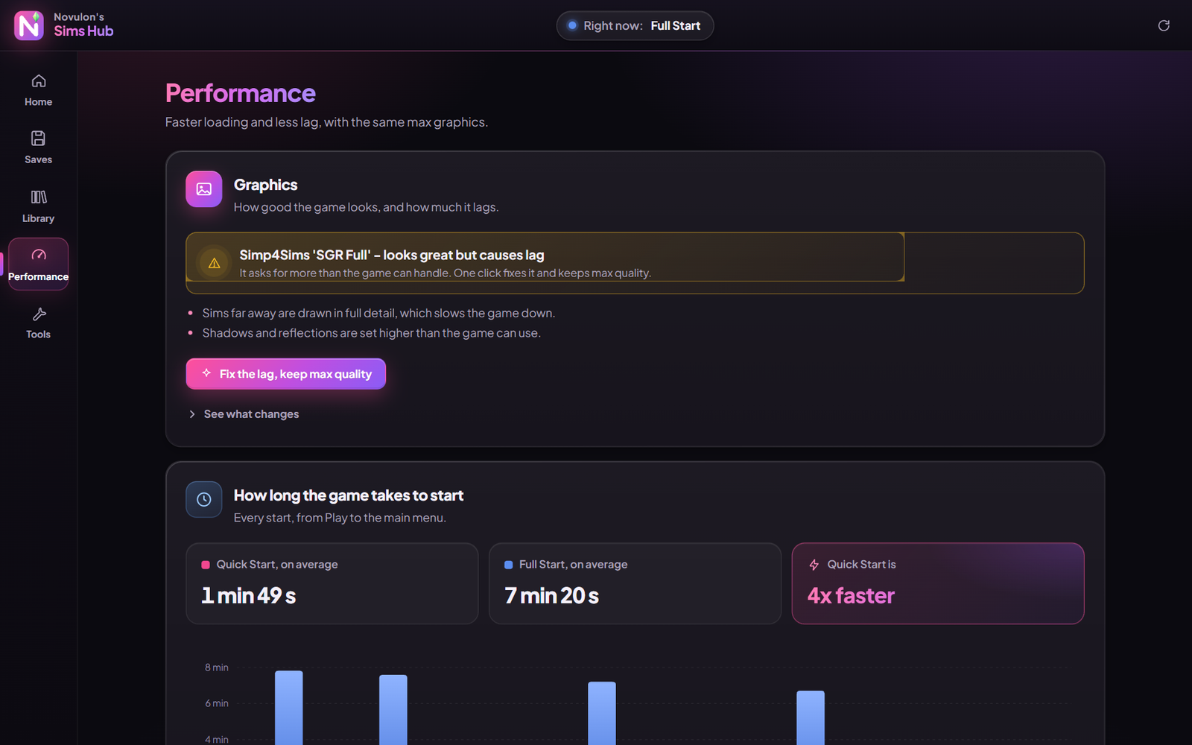
Task: Click the 'Quick Start, on average' card
Action: click(332, 583)
